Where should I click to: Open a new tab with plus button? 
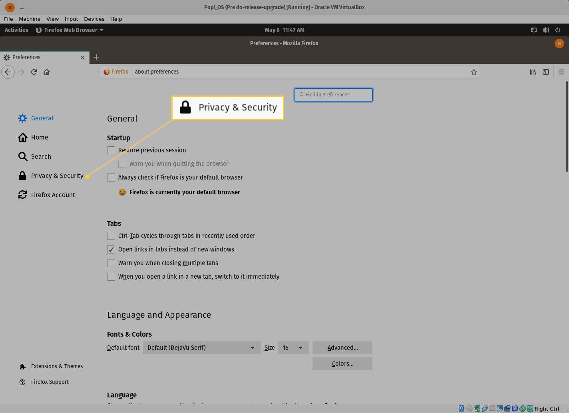(96, 57)
